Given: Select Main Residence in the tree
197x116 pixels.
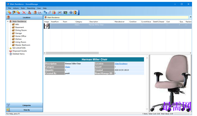Looking at the screenshot, I should (x=19, y=21).
